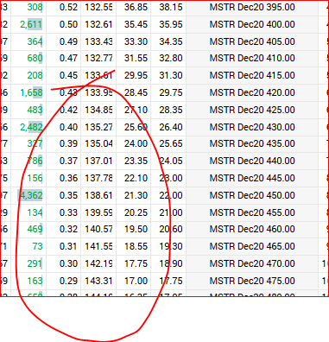The width and height of the screenshot is (329, 342).
Task: Click the MSTR Dec20 475.00 contract label
Action: pyautogui.click(x=252, y=281)
